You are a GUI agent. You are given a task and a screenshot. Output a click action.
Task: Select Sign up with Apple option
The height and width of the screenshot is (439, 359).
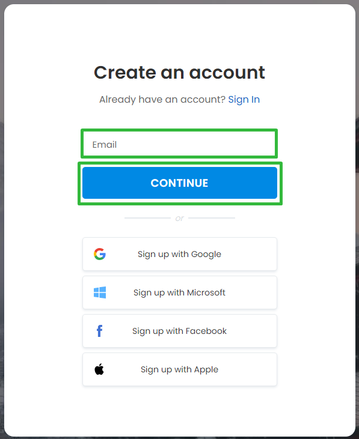point(180,369)
